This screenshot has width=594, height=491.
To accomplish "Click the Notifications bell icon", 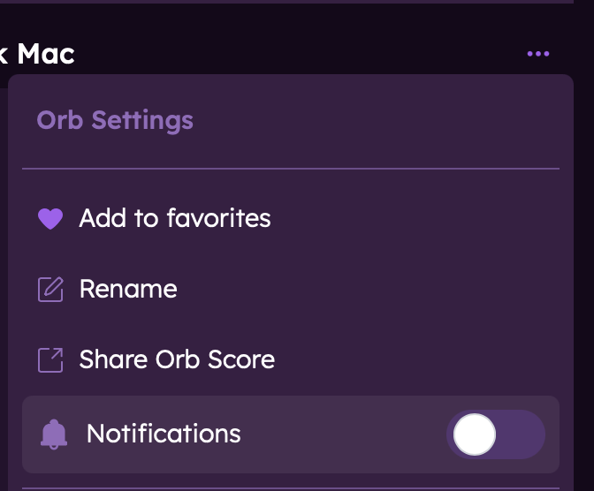I will coord(54,434).
